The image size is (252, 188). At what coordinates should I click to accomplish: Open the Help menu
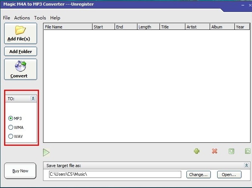55,18
